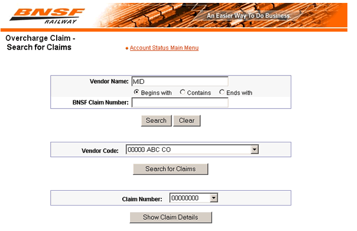357x231 pixels.
Task: Click the An Easier Way To Do Business banner
Action: coord(249,16)
